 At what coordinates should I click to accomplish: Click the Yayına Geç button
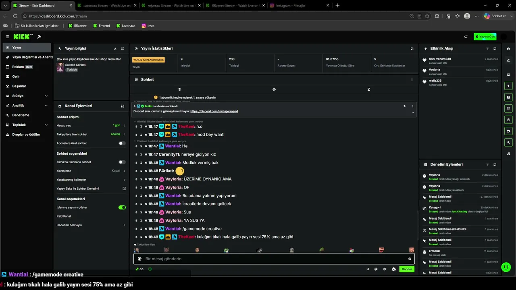pyautogui.click(x=485, y=37)
